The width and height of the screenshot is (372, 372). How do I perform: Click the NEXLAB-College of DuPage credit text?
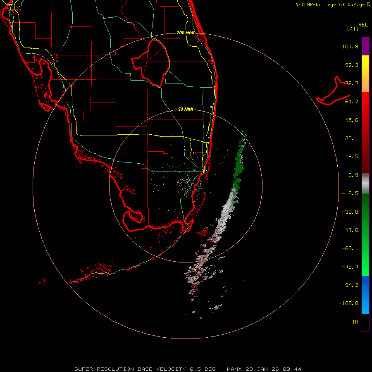[x=332, y=5]
